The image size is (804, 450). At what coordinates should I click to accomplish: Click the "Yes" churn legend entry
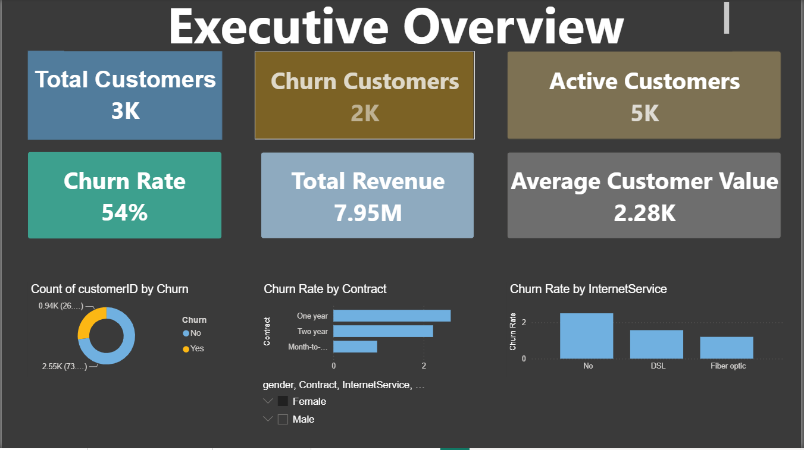pyautogui.click(x=193, y=348)
